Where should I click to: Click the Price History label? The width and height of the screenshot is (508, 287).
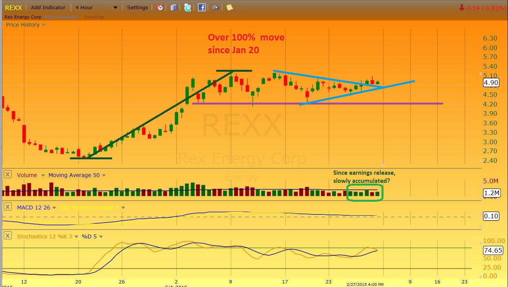23,25
